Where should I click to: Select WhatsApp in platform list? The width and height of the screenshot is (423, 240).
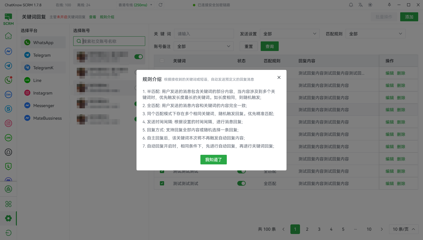point(43,43)
